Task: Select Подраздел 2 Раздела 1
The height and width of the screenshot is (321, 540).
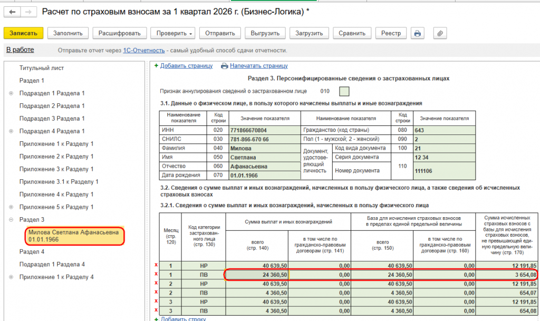Action: (x=52, y=106)
